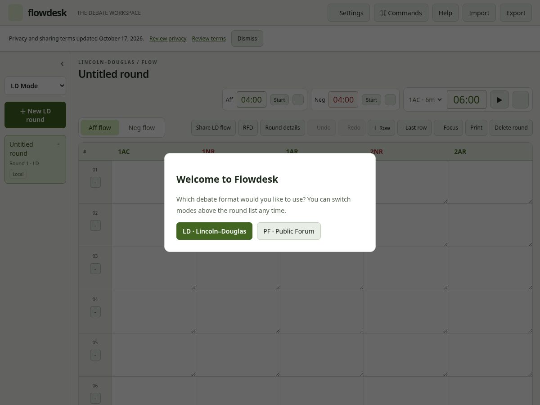Click the 1AR cell in row 05
The width and height of the screenshot is (540, 405).
pyautogui.click(x=322, y=355)
